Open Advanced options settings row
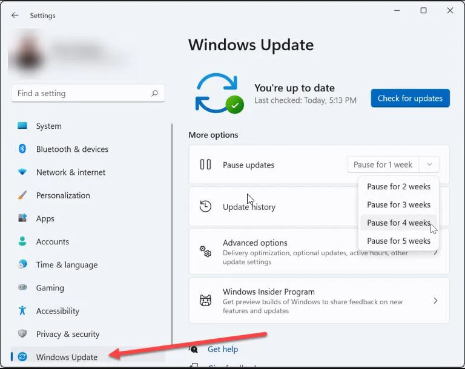 coord(319,252)
